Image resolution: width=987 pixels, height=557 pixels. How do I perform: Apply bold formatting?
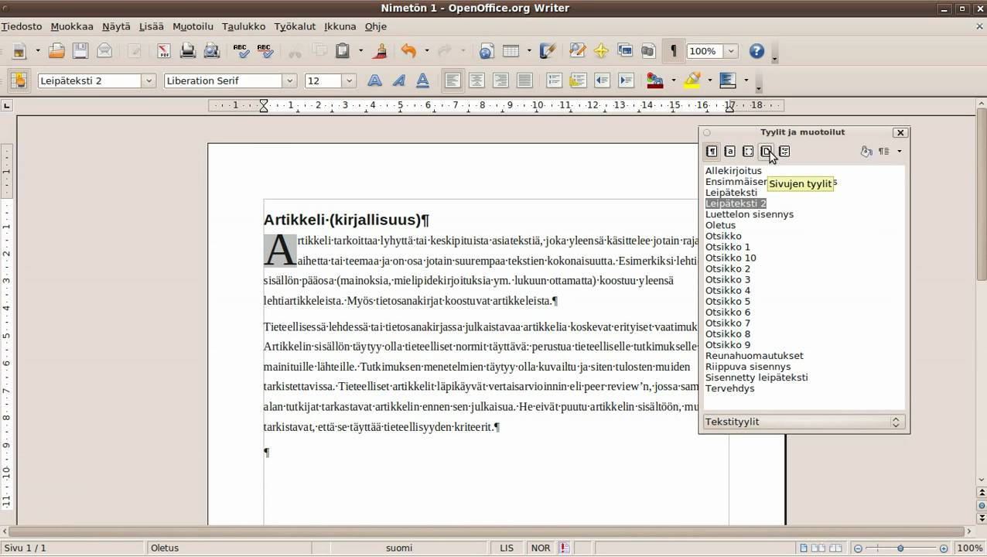tap(374, 80)
